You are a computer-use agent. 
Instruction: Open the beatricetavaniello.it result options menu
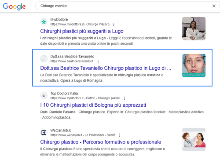tap(98, 61)
